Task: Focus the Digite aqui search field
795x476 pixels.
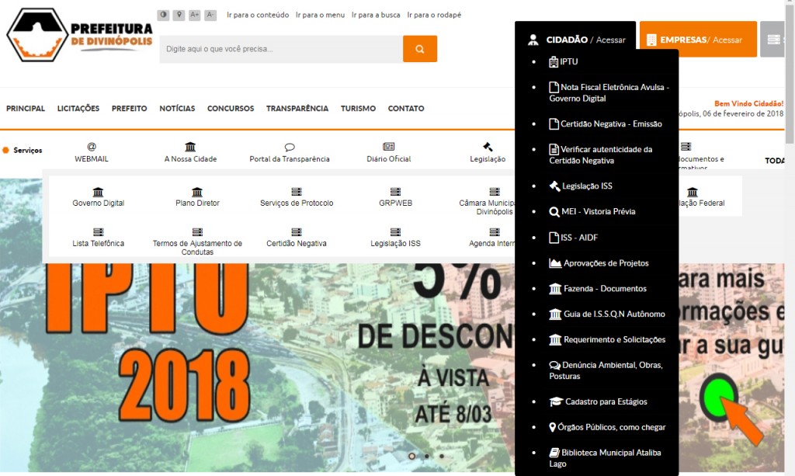Action: (x=281, y=49)
